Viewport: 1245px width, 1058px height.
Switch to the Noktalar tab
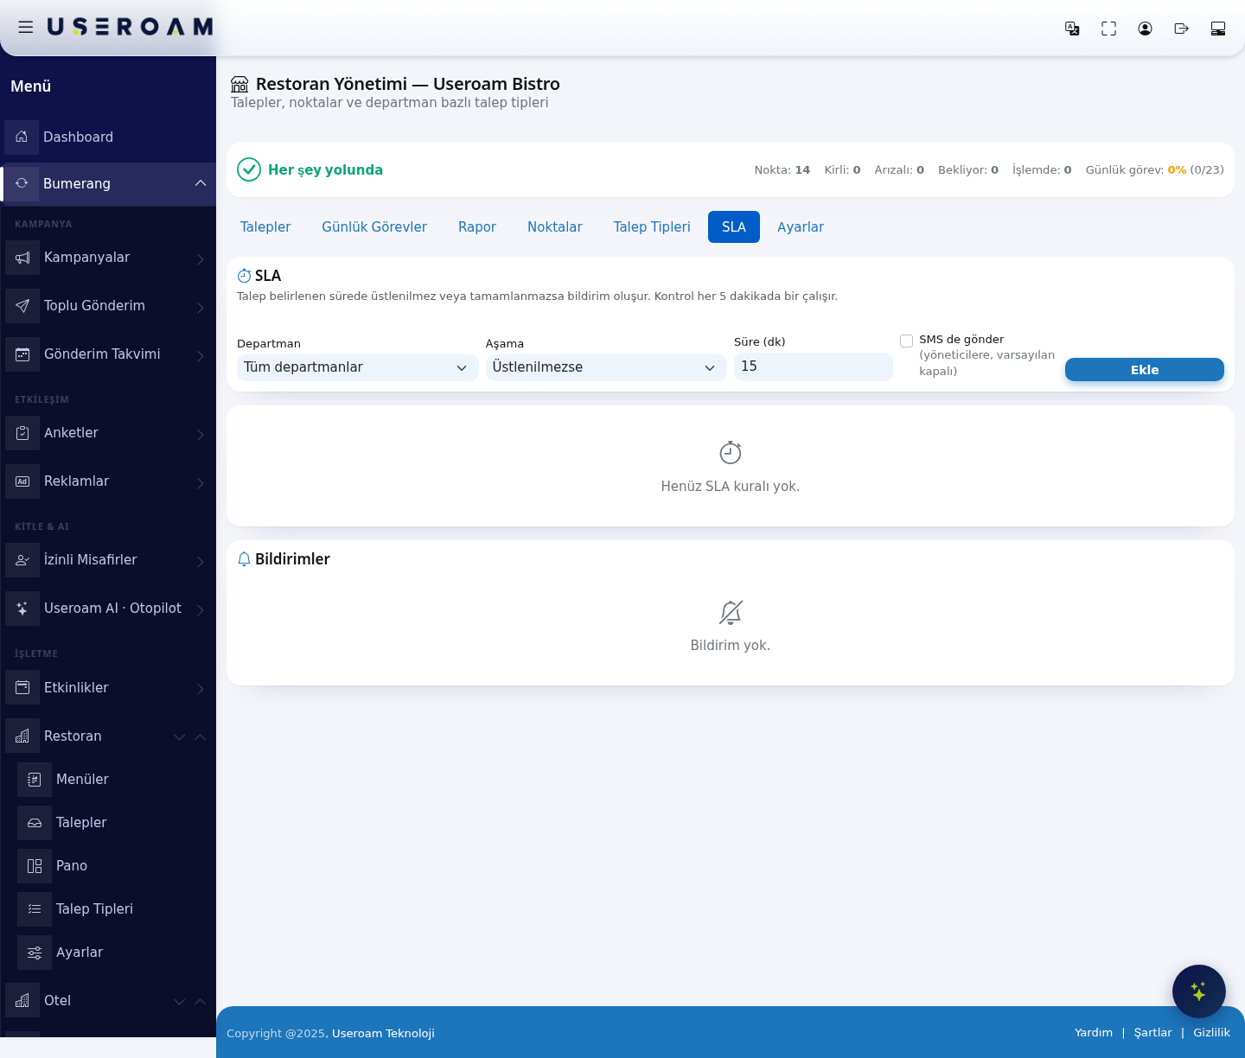555,226
